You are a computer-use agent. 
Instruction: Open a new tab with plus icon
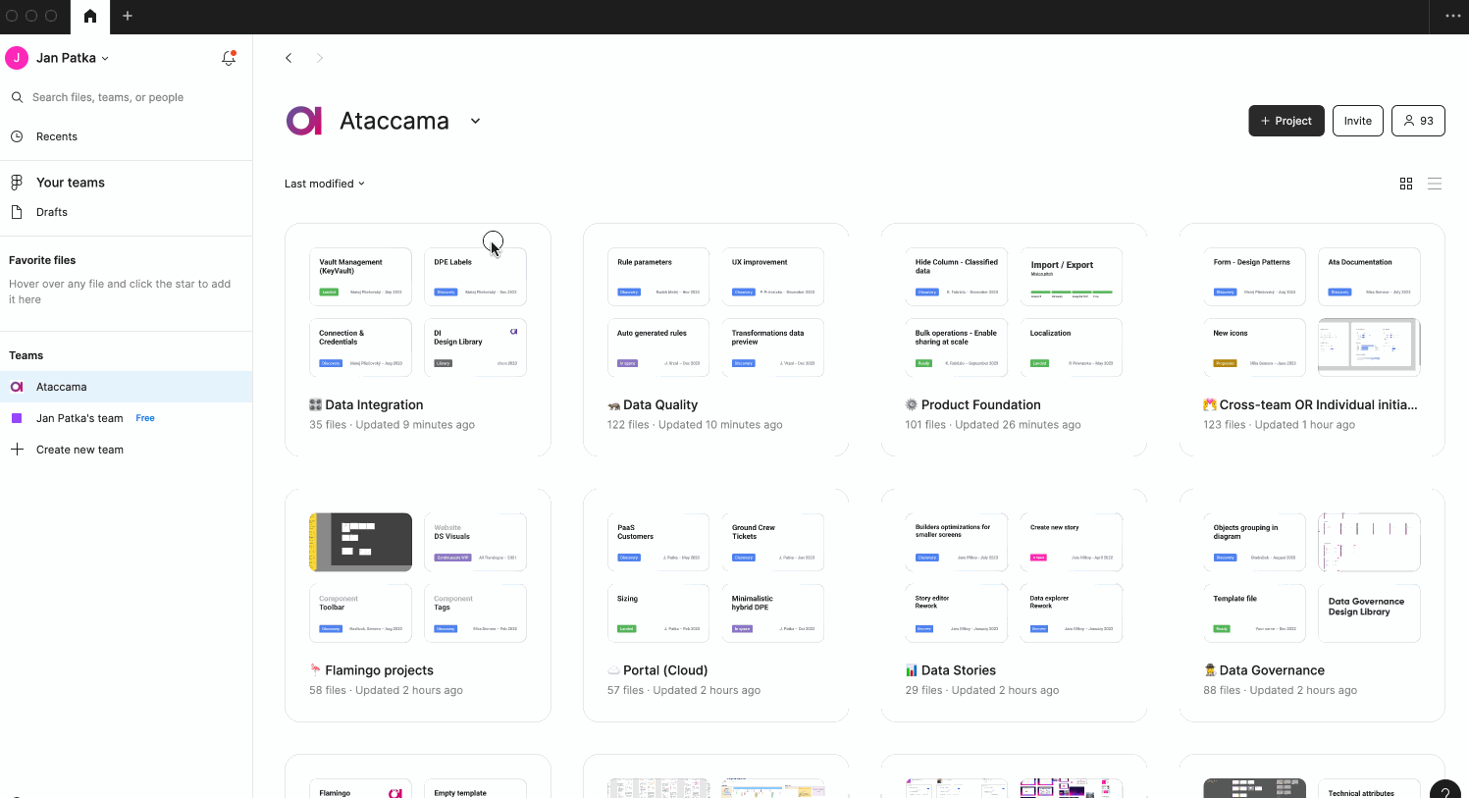point(128,16)
